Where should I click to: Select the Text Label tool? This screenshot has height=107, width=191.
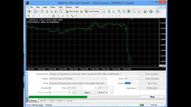(67, 16)
